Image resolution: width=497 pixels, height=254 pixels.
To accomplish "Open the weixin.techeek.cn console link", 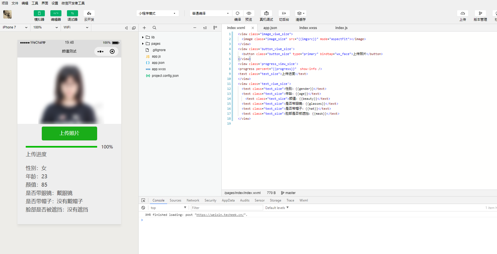I will pos(220,215).
